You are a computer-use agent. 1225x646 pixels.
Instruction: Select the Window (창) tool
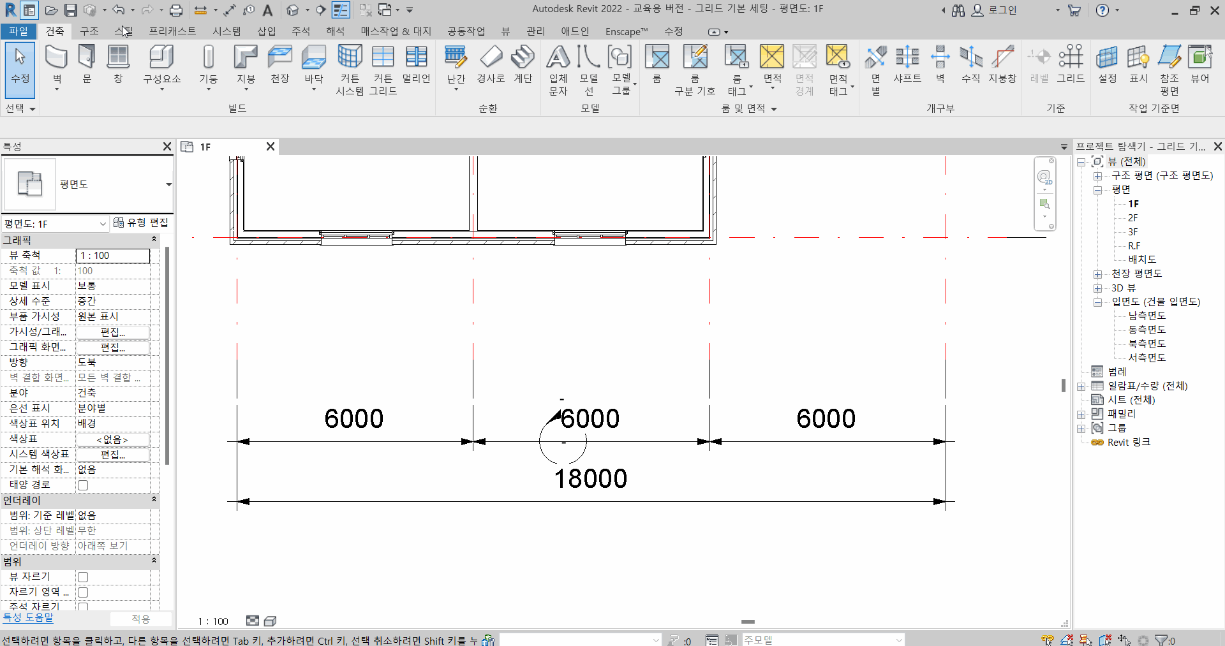point(118,64)
